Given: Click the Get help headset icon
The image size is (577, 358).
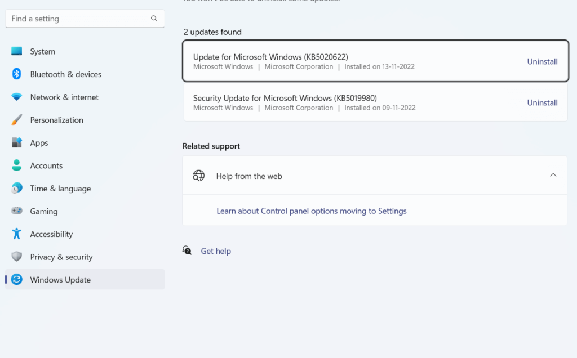Looking at the screenshot, I should (x=187, y=250).
